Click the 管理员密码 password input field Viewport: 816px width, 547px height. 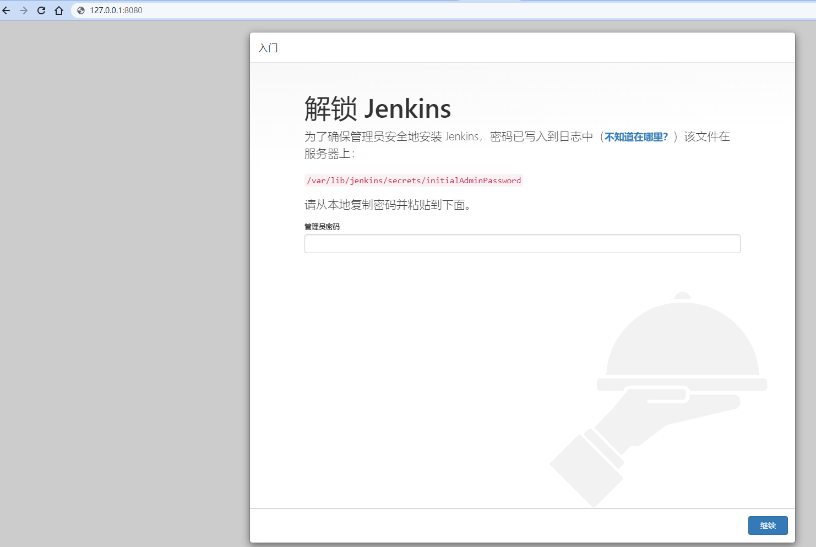pyautogui.click(x=522, y=244)
